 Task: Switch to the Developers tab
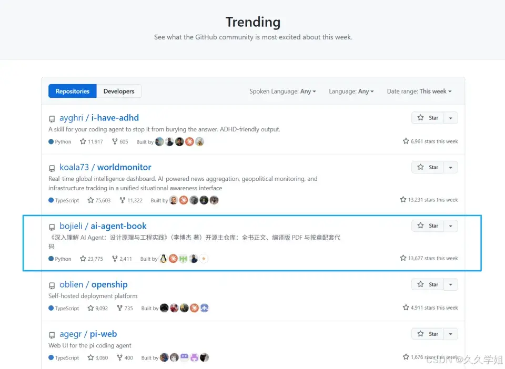point(119,91)
